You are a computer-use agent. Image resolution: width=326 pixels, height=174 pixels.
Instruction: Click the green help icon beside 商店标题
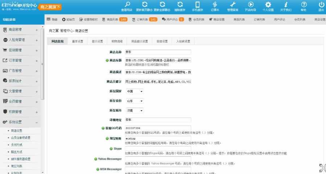point(107,61)
